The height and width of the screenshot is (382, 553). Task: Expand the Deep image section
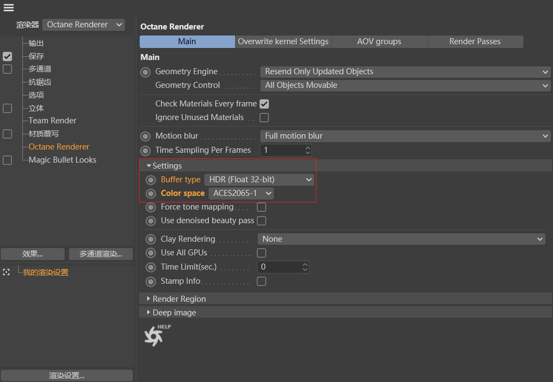[148, 313]
